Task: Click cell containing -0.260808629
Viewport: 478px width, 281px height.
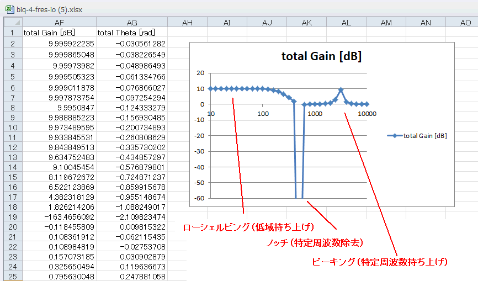Action: pos(132,137)
